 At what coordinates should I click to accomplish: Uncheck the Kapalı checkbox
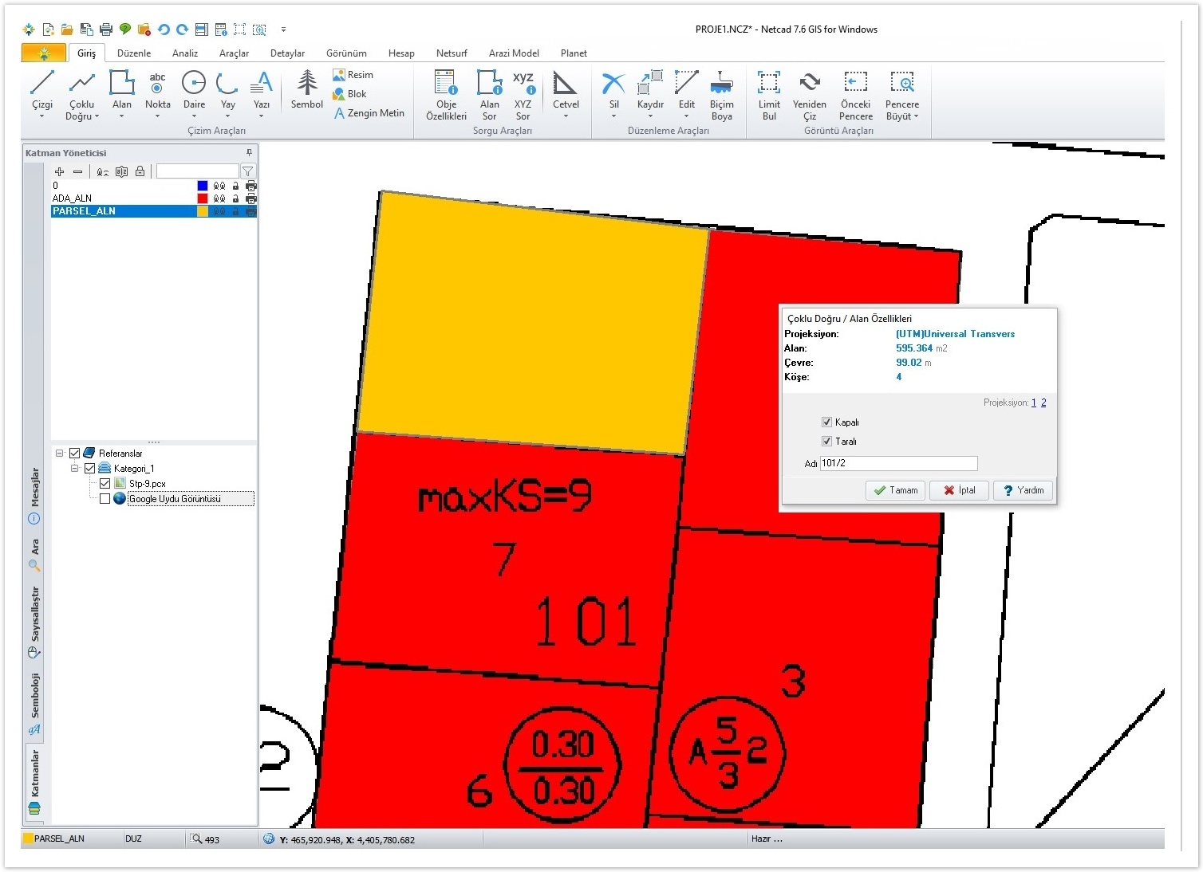tap(827, 422)
